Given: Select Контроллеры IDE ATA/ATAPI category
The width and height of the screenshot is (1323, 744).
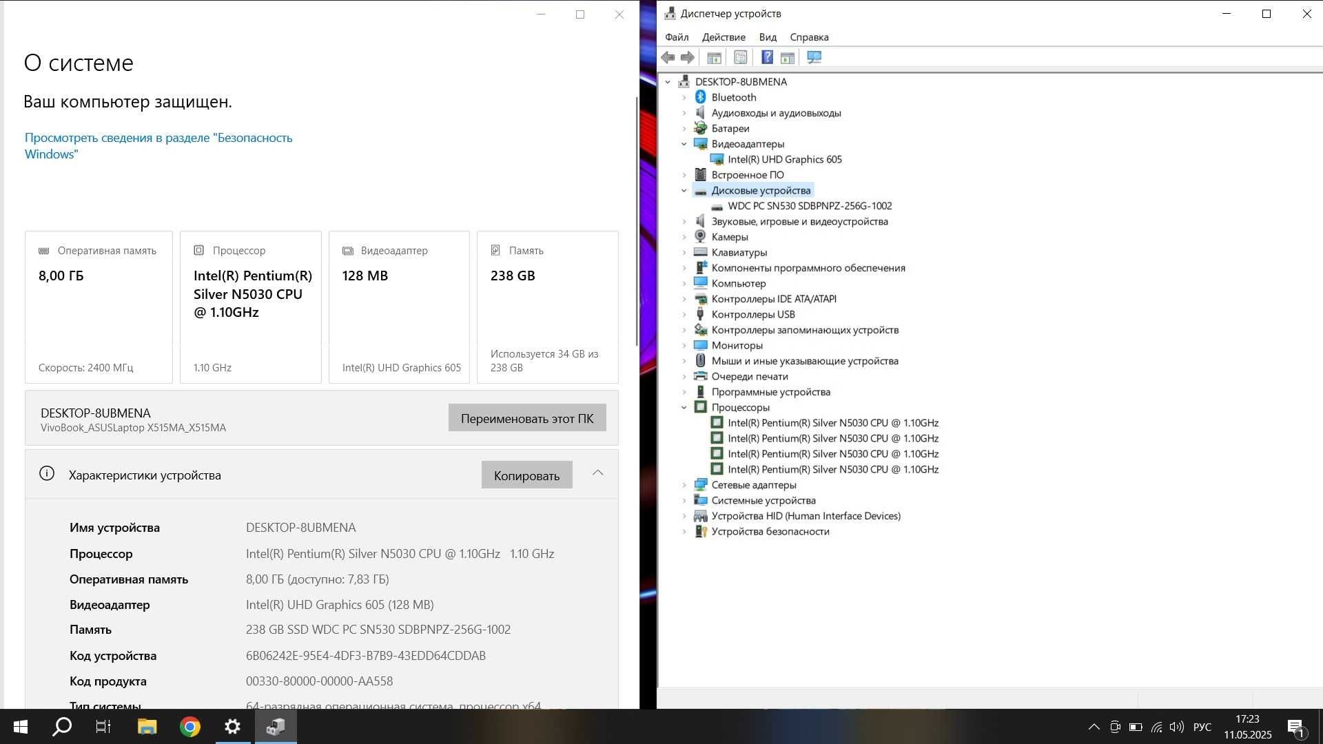Looking at the screenshot, I should tap(774, 299).
